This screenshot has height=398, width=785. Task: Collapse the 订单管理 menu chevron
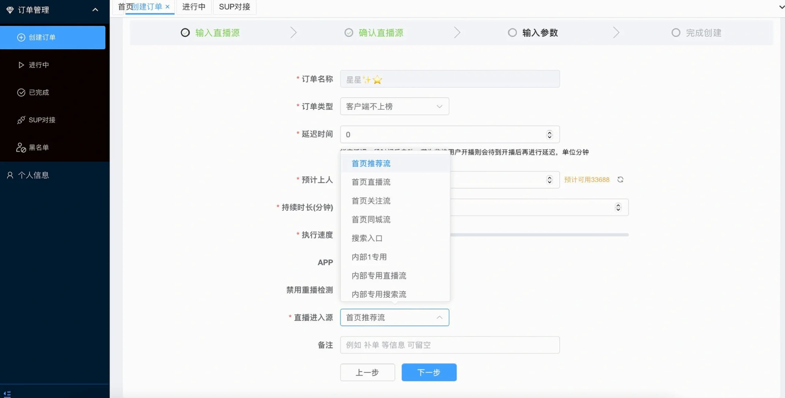(95, 9)
